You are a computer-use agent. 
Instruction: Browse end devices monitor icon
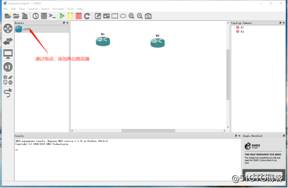tap(8, 54)
